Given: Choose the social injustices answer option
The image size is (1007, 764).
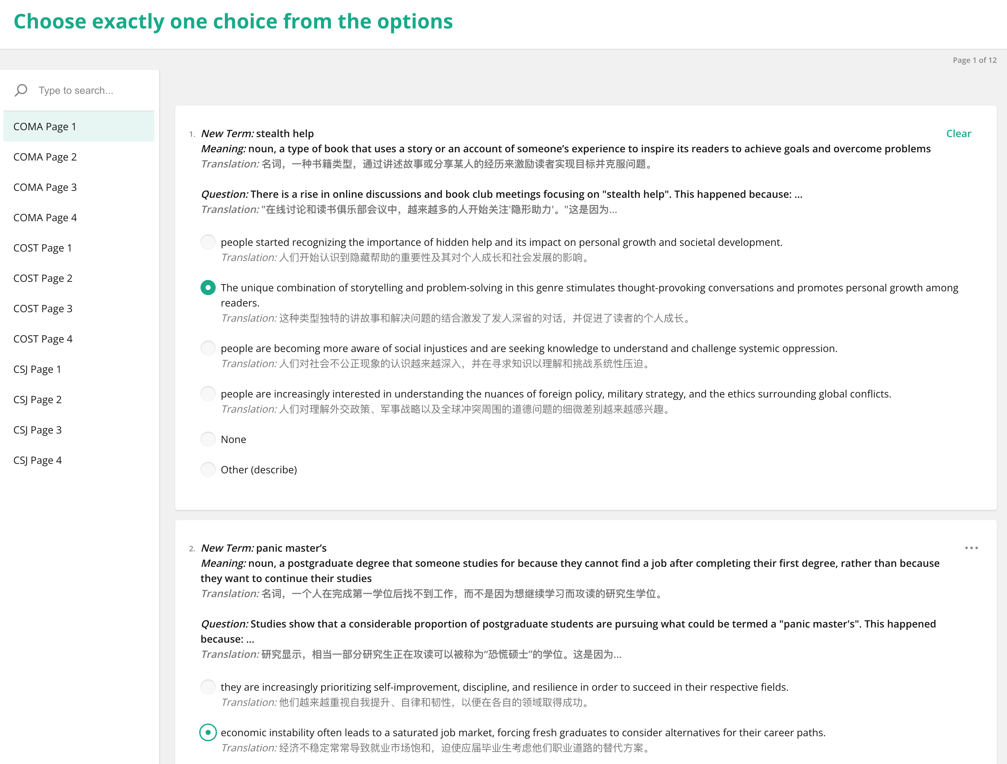Looking at the screenshot, I should click(208, 348).
